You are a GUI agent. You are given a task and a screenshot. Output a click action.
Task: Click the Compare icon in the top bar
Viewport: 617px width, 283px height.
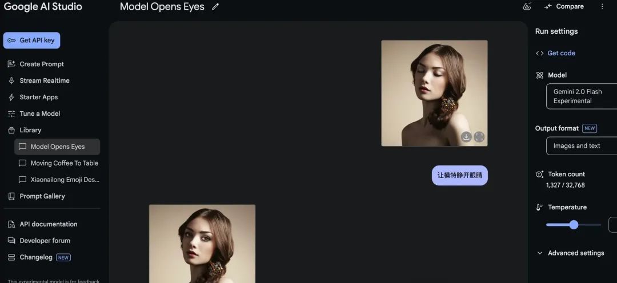pyautogui.click(x=548, y=7)
